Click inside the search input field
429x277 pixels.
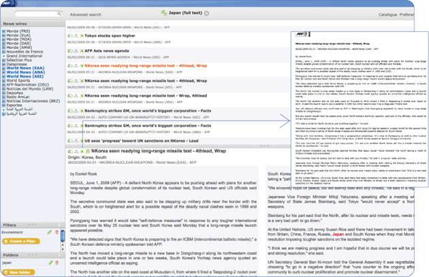coord(35,14)
